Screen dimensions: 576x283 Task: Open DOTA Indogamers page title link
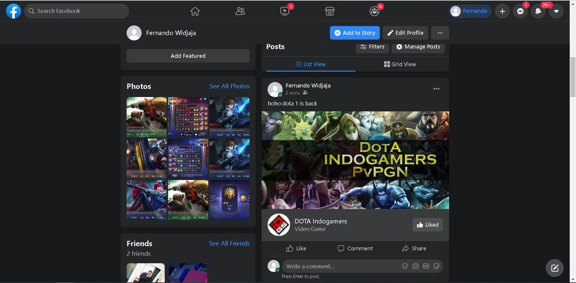(321, 221)
